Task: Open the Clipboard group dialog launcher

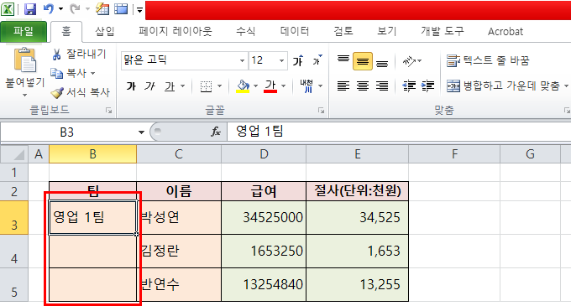Action: pos(108,111)
